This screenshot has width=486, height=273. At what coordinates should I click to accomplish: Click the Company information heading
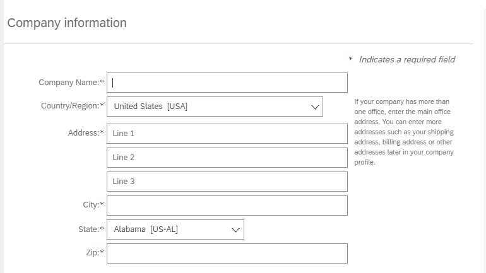(67, 23)
